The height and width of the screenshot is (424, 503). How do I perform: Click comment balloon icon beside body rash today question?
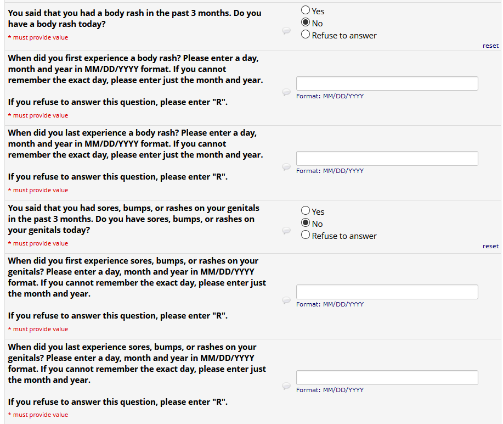click(x=286, y=31)
